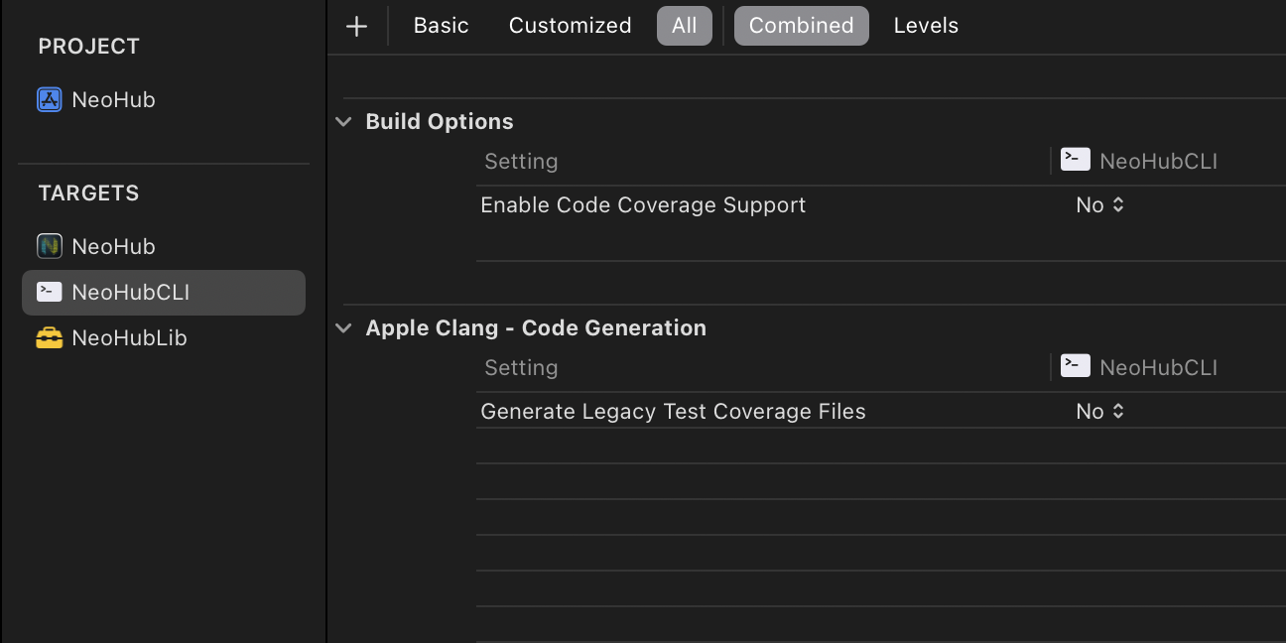Click the NeoHub project blueprint icon
1286x643 pixels.
tap(50, 100)
